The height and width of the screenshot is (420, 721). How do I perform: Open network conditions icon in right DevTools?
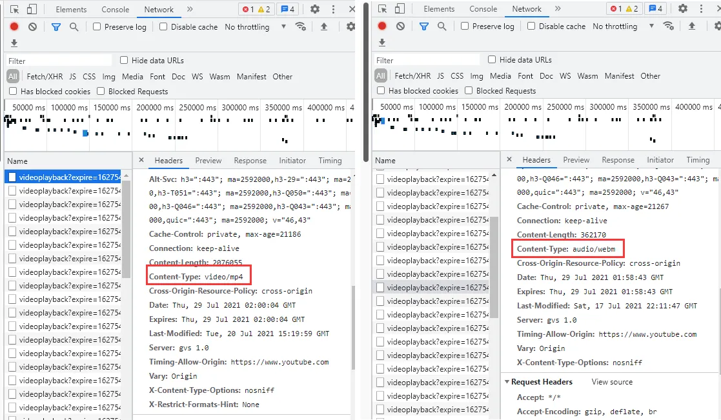[669, 26]
